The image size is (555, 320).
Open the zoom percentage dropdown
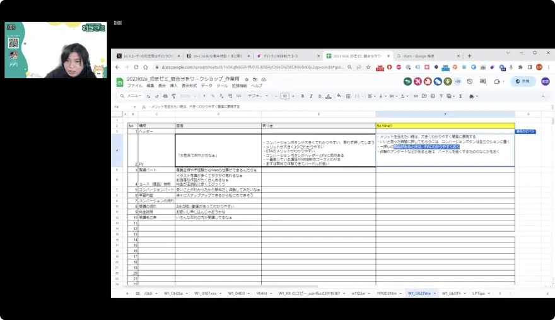click(188, 96)
